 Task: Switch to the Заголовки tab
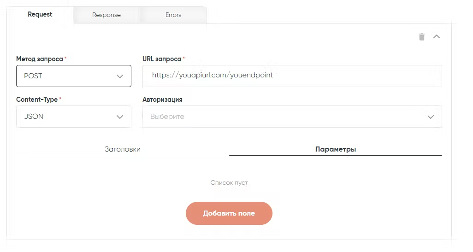pyautogui.click(x=122, y=149)
